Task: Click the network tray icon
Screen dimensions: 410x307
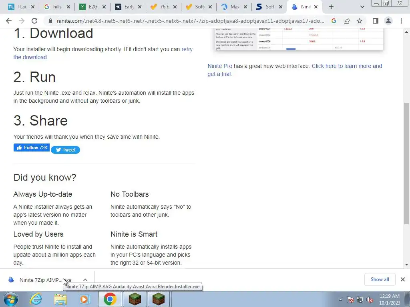Action: 360,299
